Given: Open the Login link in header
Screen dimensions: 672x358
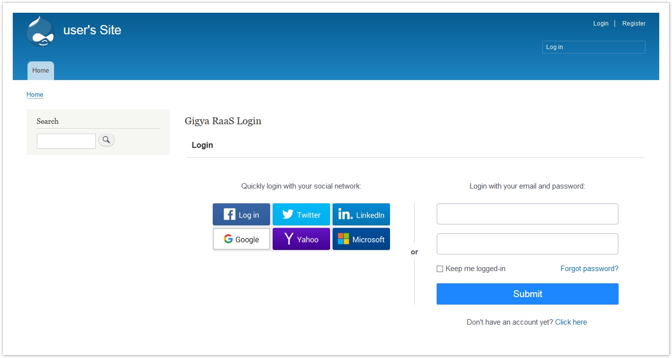Looking at the screenshot, I should point(601,24).
